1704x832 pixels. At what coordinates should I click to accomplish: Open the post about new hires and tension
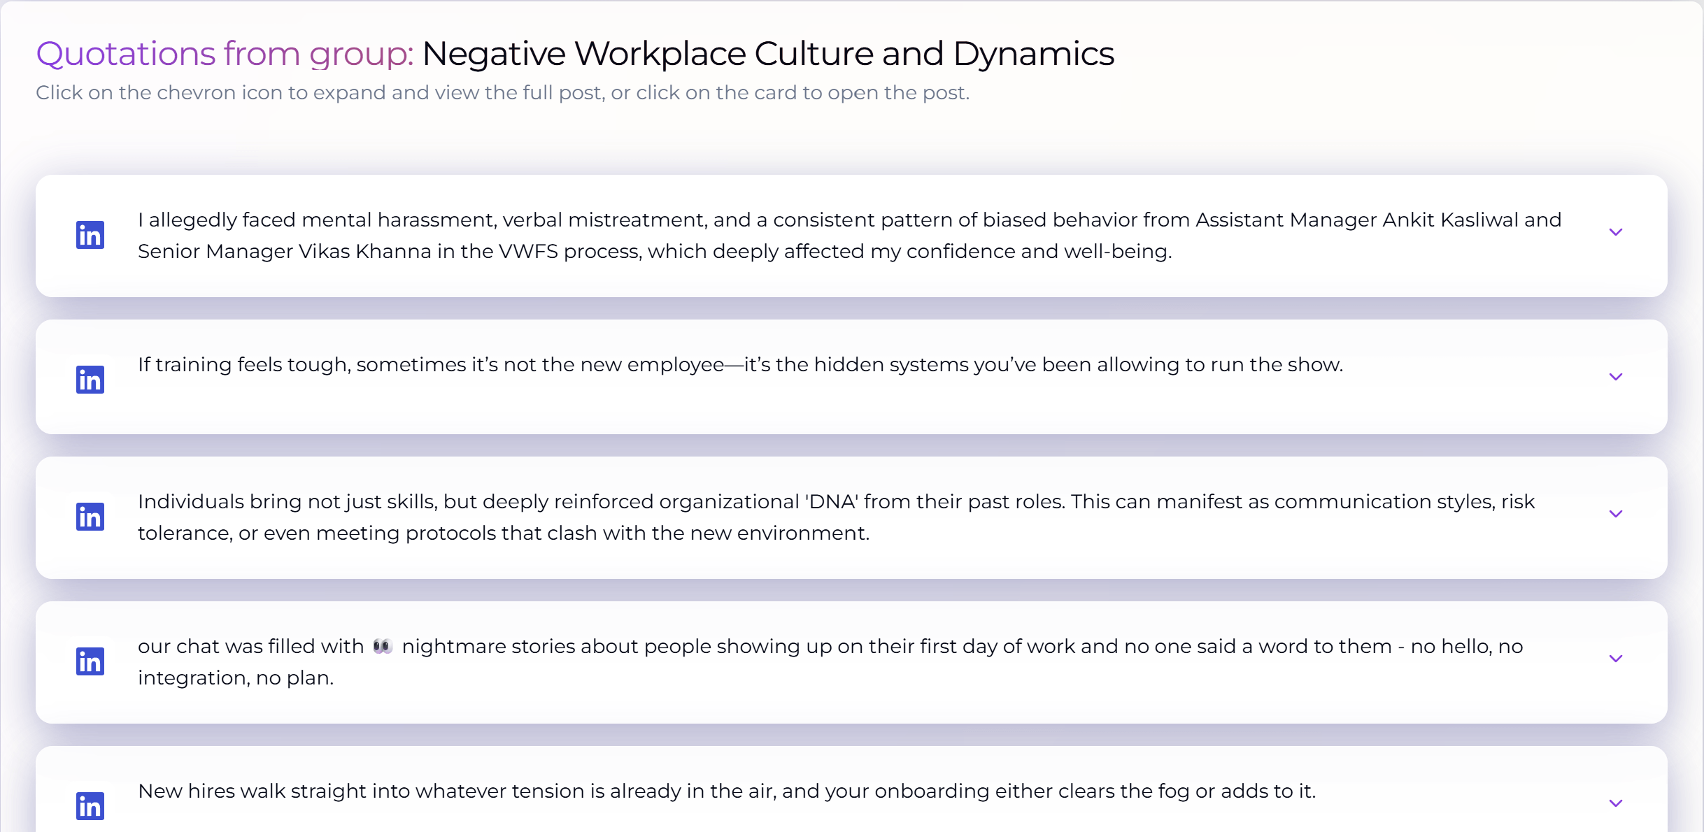[726, 791]
